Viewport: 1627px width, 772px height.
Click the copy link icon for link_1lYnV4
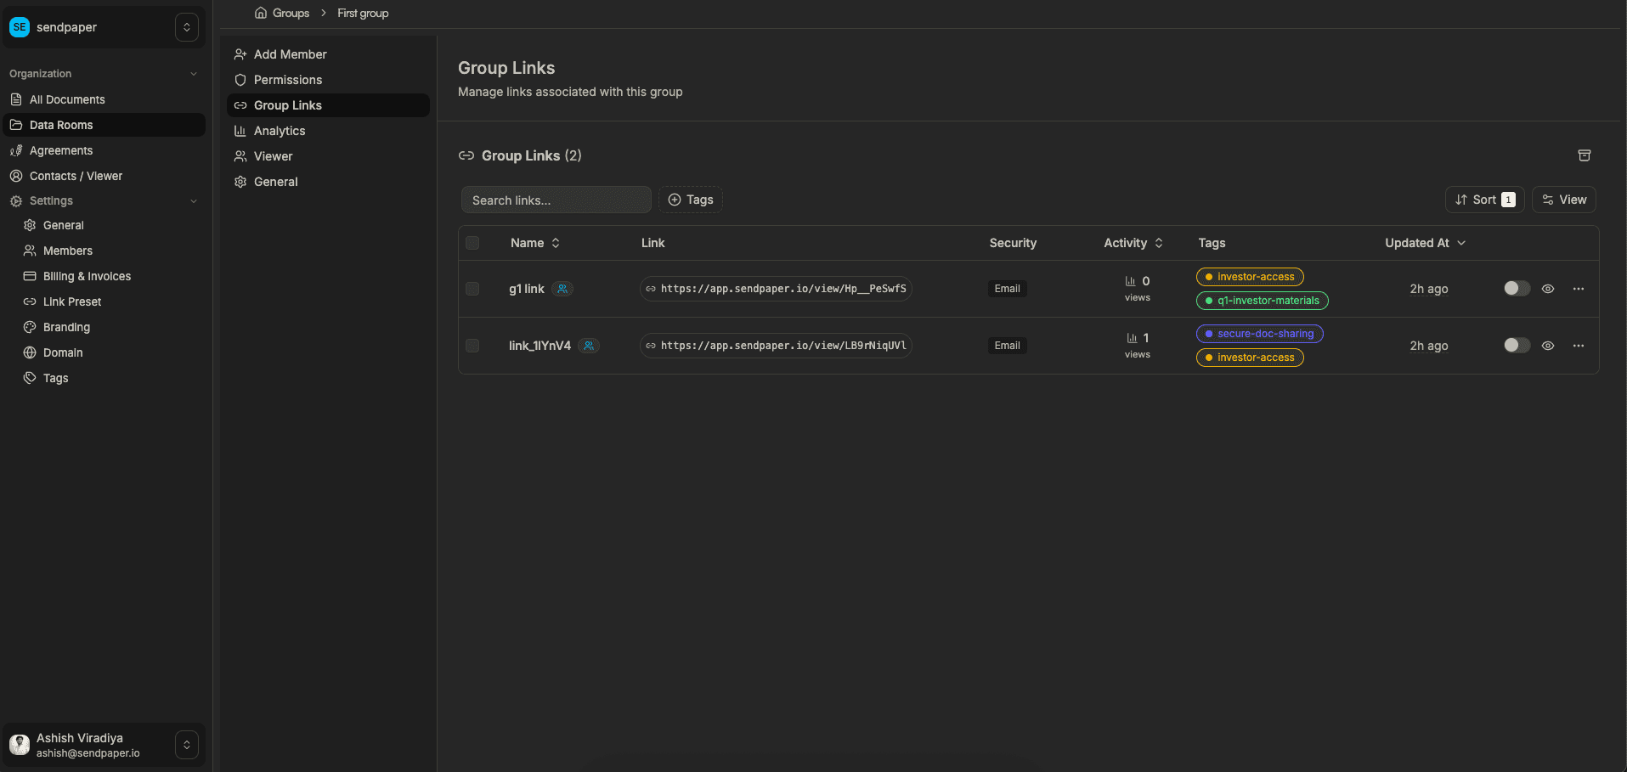(650, 346)
